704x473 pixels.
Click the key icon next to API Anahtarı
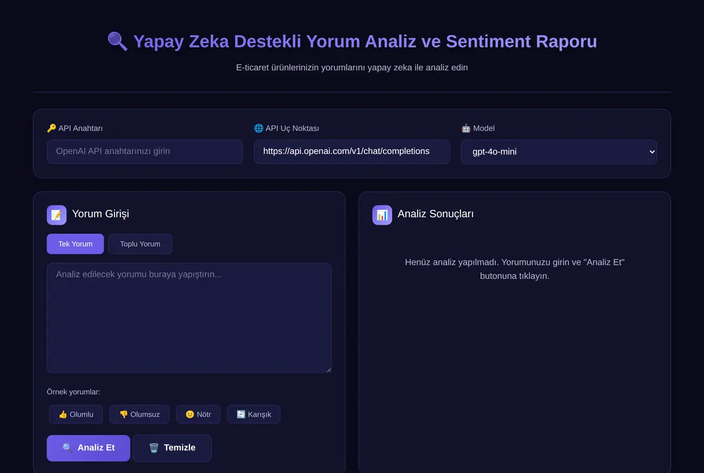click(52, 128)
